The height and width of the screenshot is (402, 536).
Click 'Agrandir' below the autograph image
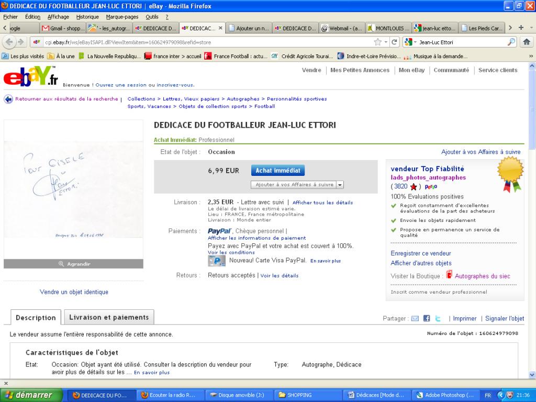(74, 264)
